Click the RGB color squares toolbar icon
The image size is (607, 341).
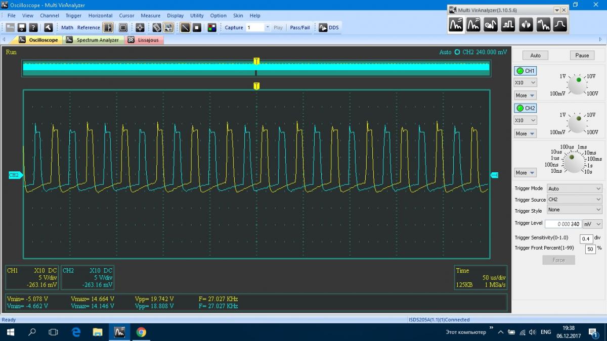(212, 28)
